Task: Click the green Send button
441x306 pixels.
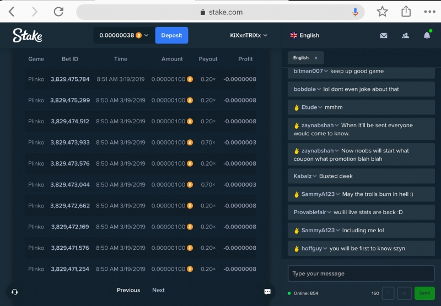Action: 424,293
